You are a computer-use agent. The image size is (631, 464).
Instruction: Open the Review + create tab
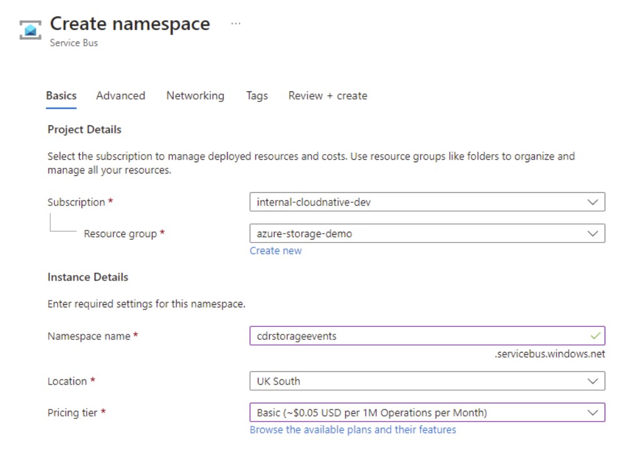coord(327,96)
